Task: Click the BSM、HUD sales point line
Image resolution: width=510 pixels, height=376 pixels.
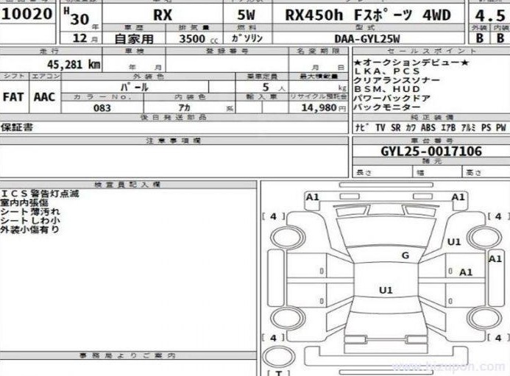Action: point(387,89)
